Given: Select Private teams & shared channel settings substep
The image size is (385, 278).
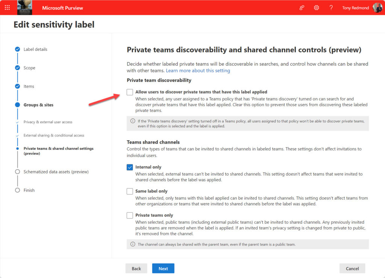Looking at the screenshot, I should 58,151.
